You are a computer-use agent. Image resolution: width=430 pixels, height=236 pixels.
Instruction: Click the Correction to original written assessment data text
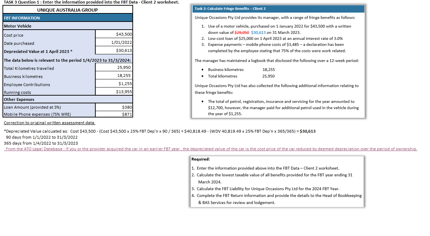click(49, 123)
